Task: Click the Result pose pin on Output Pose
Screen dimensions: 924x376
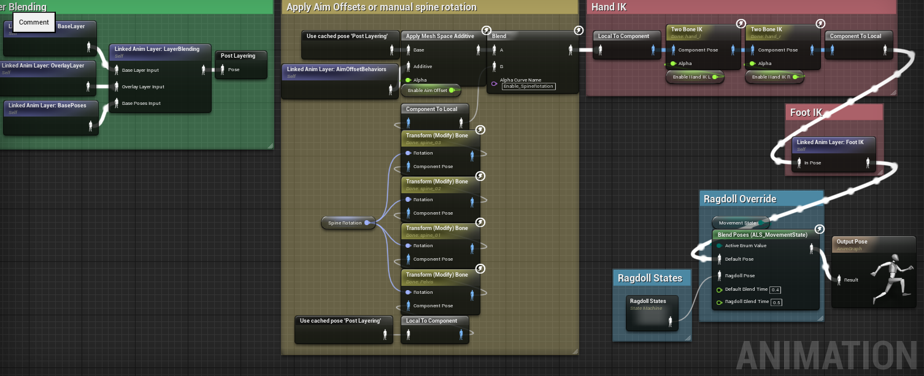Action: pyautogui.click(x=838, y=280)
